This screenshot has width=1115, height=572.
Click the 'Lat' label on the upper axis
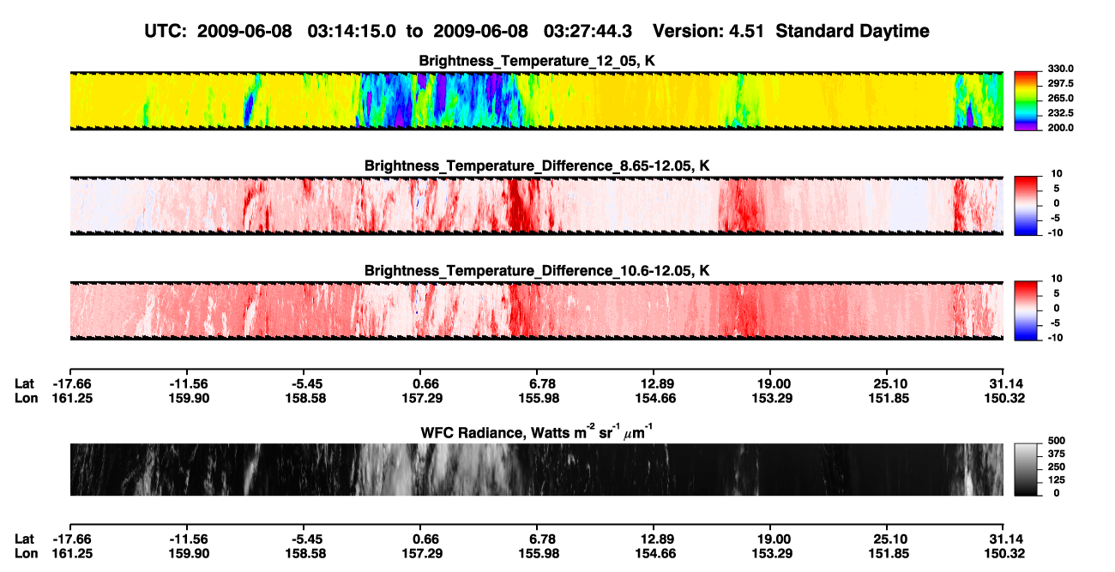pyautogui.click(x=25, y=383)
